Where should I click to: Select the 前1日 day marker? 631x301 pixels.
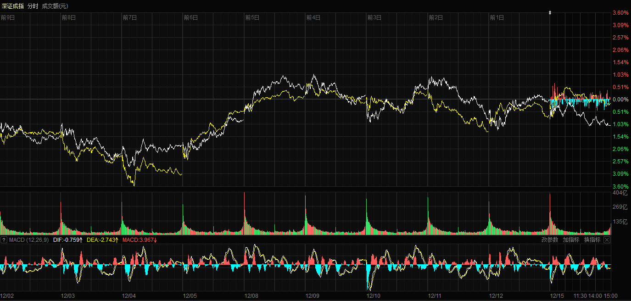click(497, 18)
